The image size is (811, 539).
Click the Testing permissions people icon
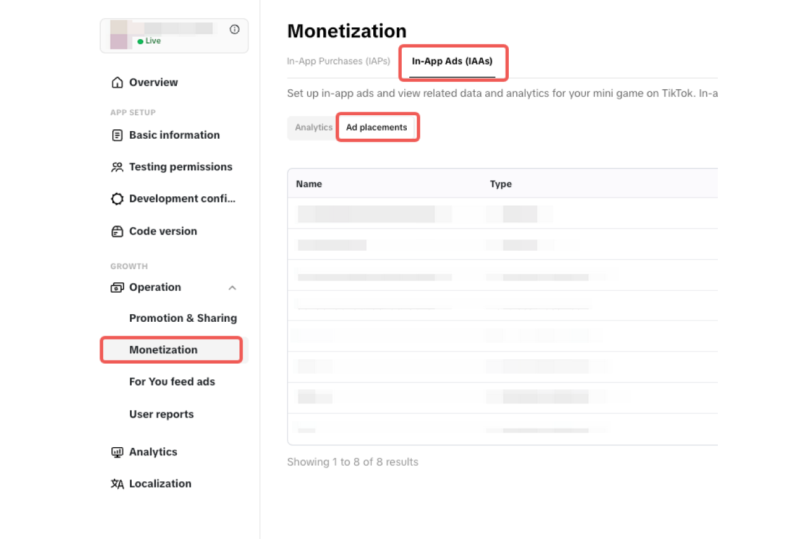pyautogui.click(x=117, y=167)
